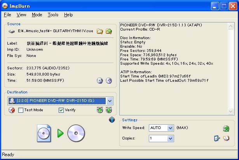This screenshot has width=239, height=160.
Task: Click the disc info scrollbar down arrow
Action: [x=230, y=111]
